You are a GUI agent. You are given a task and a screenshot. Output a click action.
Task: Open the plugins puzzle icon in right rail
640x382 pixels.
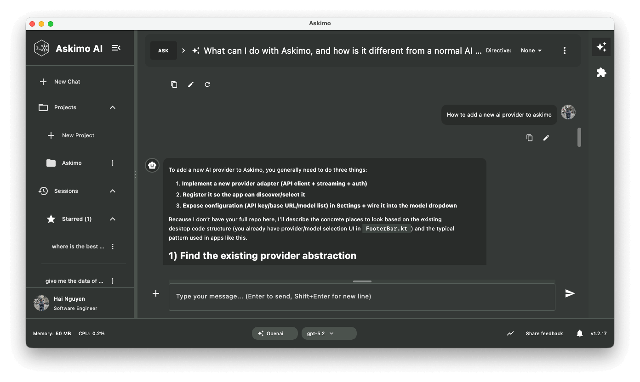[x=601, y=73]
